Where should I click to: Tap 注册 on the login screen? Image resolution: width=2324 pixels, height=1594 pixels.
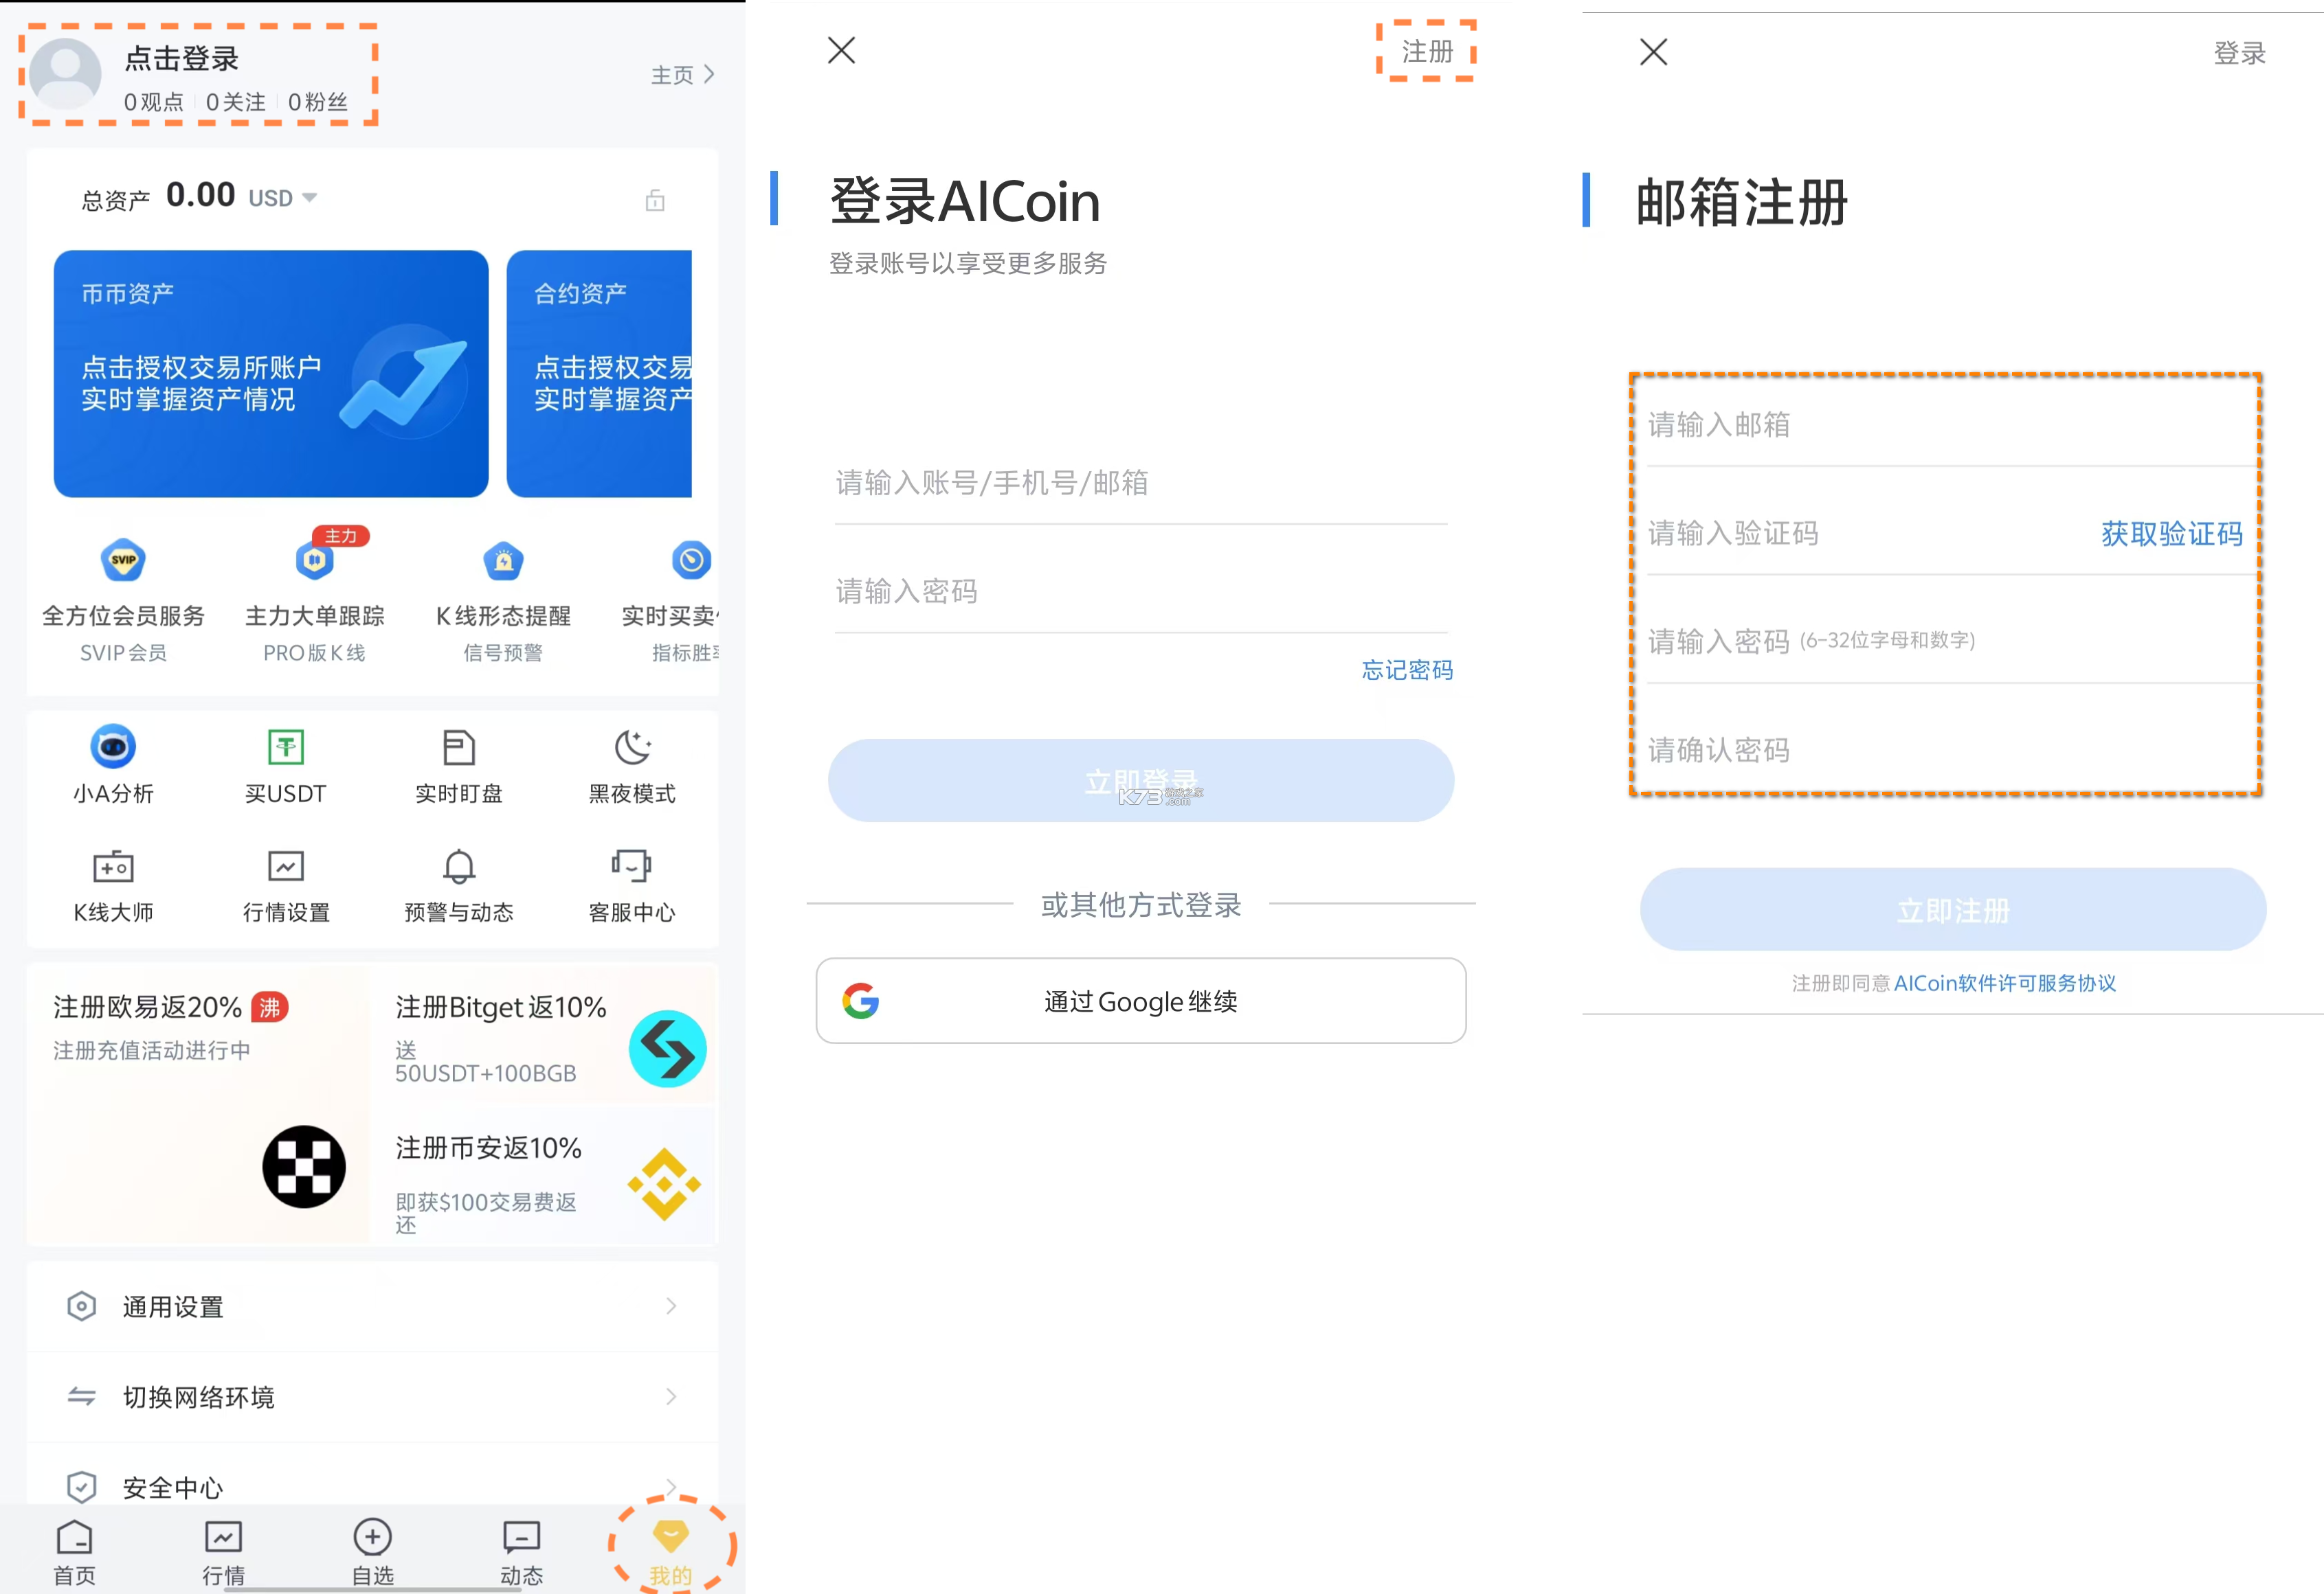pos(1427,51)
